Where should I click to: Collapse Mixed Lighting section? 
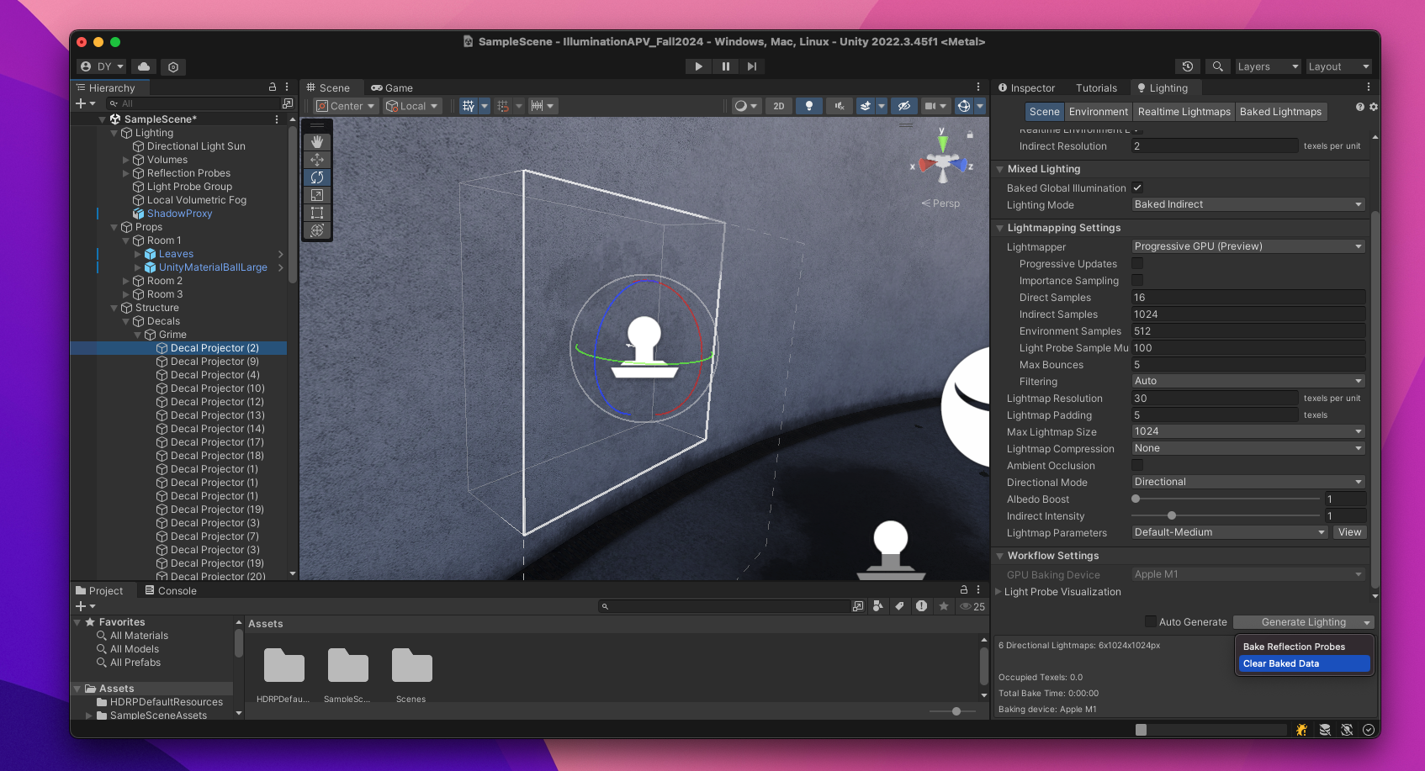(1000, 169)
